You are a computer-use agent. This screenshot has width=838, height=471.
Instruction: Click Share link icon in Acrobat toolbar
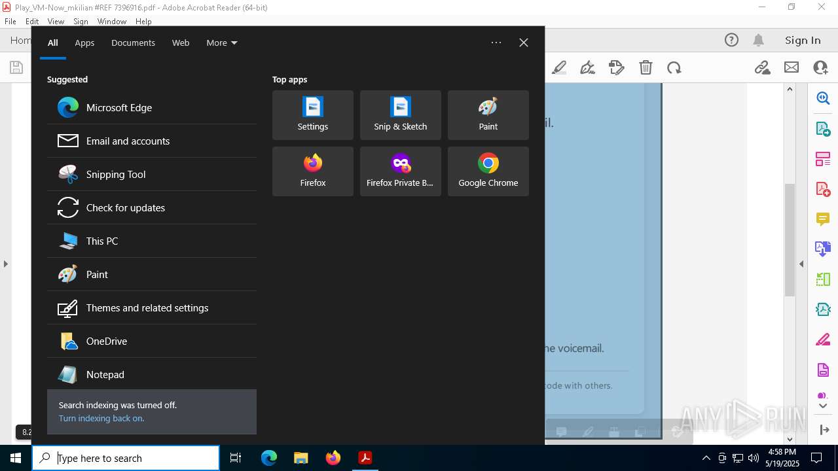pyautogui.click(x=762, y=67)
